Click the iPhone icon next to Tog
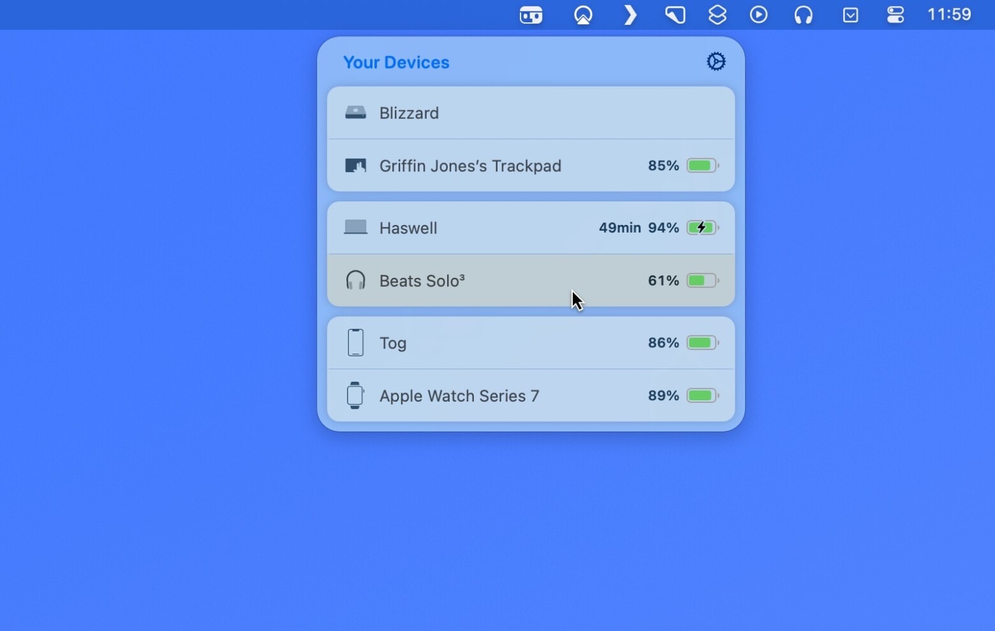The image size is (995, 631). click(355, 342)
